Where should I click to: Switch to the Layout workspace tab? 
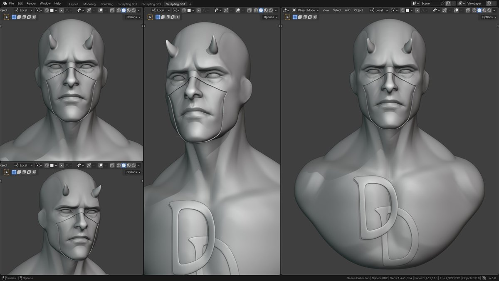coord(74,4)
